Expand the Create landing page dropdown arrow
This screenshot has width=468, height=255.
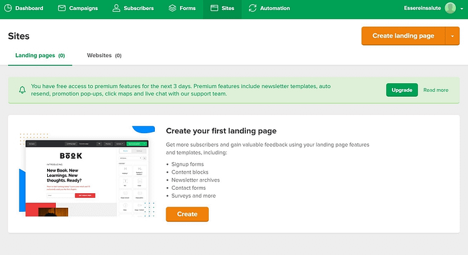tap(453, 36)
